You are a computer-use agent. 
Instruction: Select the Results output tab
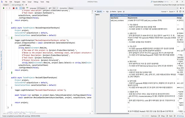tap(99, 12)
